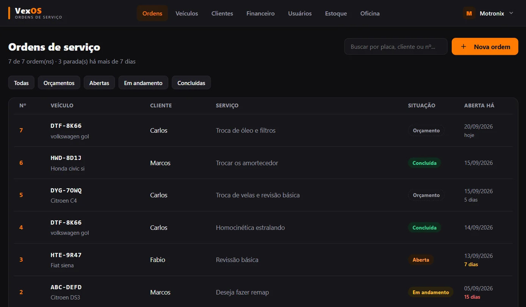Click the service "Troca de óleo e filtros"
This screenshot has height=307, width=526.
pos(246,130)
